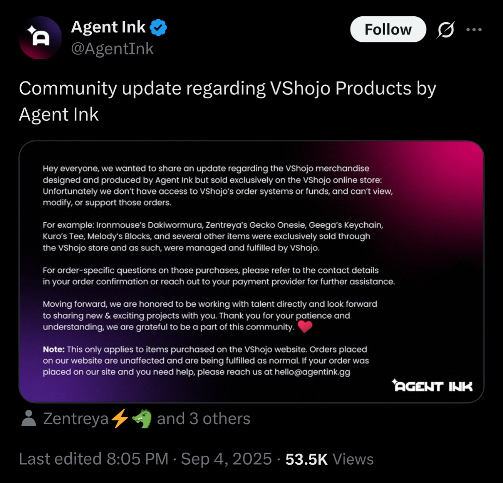Open Agent Ink profile avatar
This screenshot has width=503, height=483.
point(40,38)
